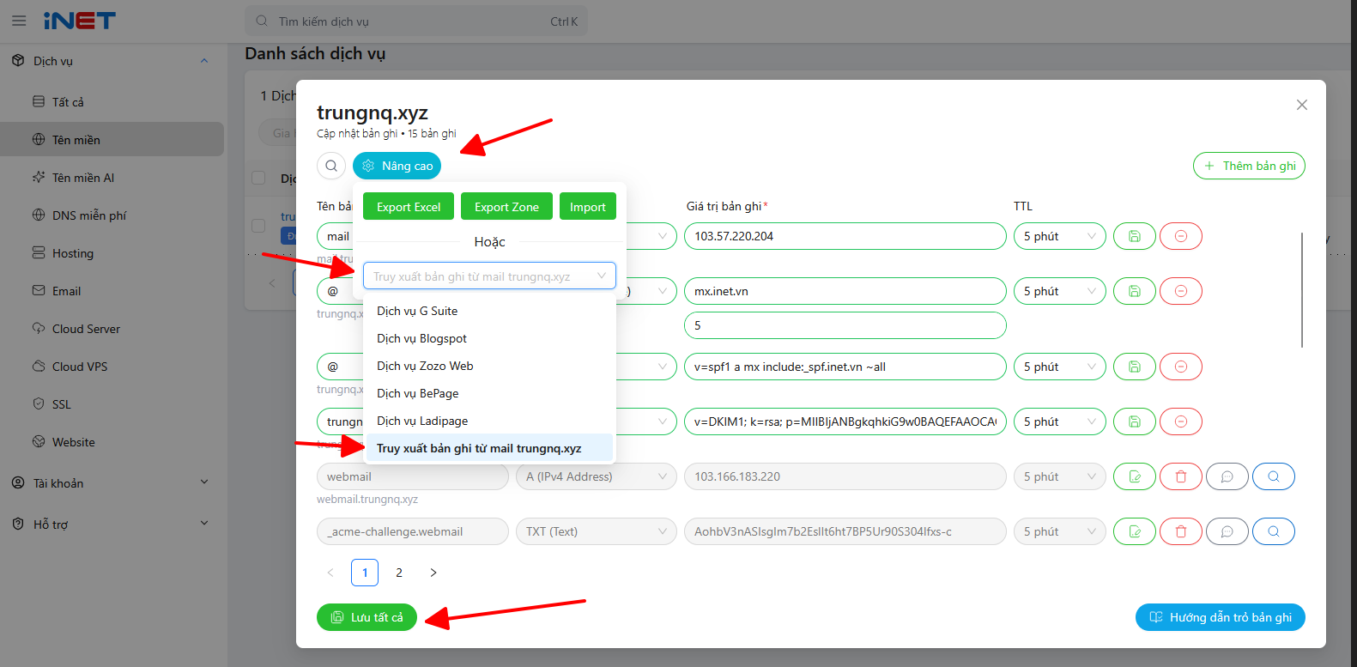Image resolution: width=1357 pixels, height=667 pixels.
Task: Open the hamburger menu icon
Action: pyautogui.click(x=19, y=21)
